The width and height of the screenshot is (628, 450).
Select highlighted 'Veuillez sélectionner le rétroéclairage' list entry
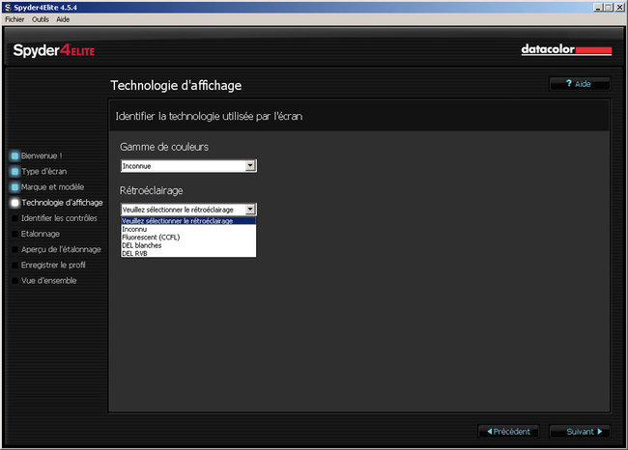[188, 221]
